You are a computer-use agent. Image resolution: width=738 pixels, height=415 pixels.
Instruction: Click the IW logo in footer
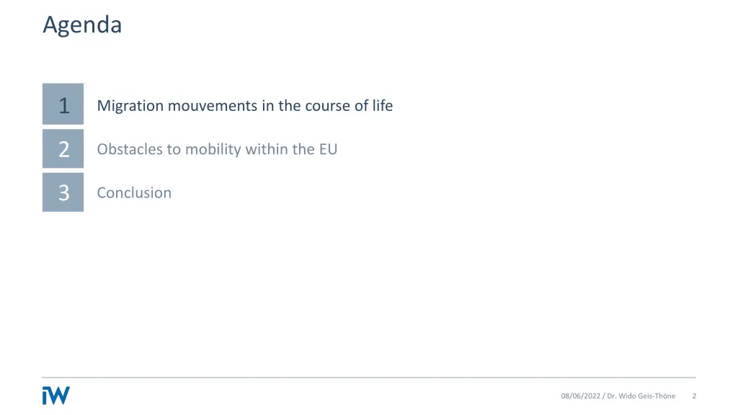pyautogui.click(x=56, y=396)
